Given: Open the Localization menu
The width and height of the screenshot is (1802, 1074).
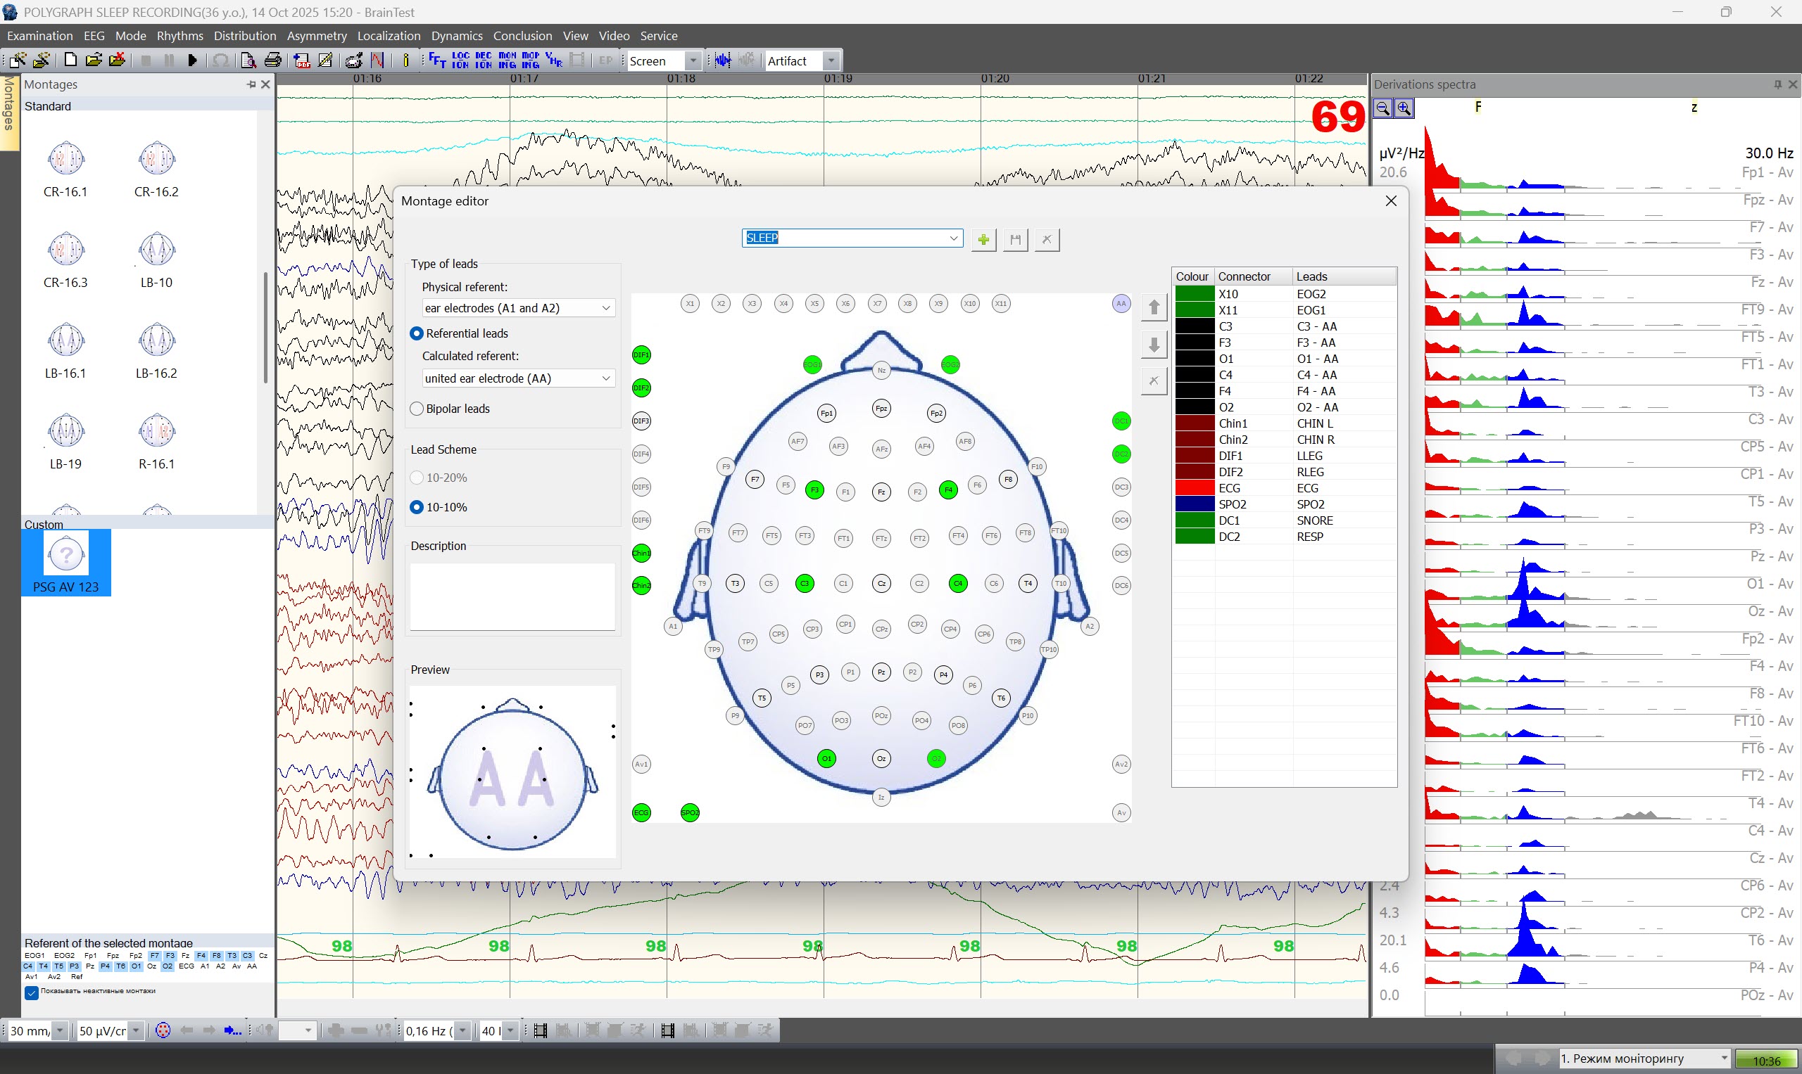Looking at the screenshot, I should click(x=389, y=35).
